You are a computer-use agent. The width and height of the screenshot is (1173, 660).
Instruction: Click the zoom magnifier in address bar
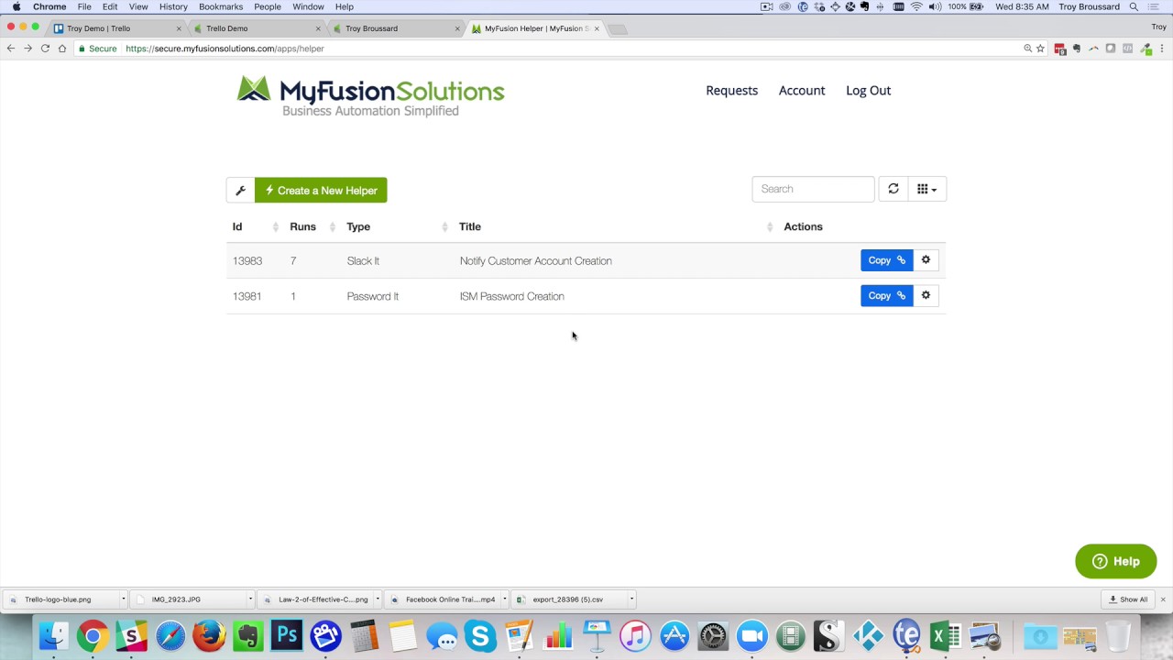[1027, 49]
